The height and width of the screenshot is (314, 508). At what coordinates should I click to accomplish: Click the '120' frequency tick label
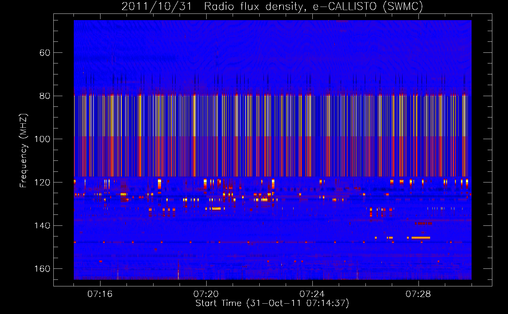(42, 182)
